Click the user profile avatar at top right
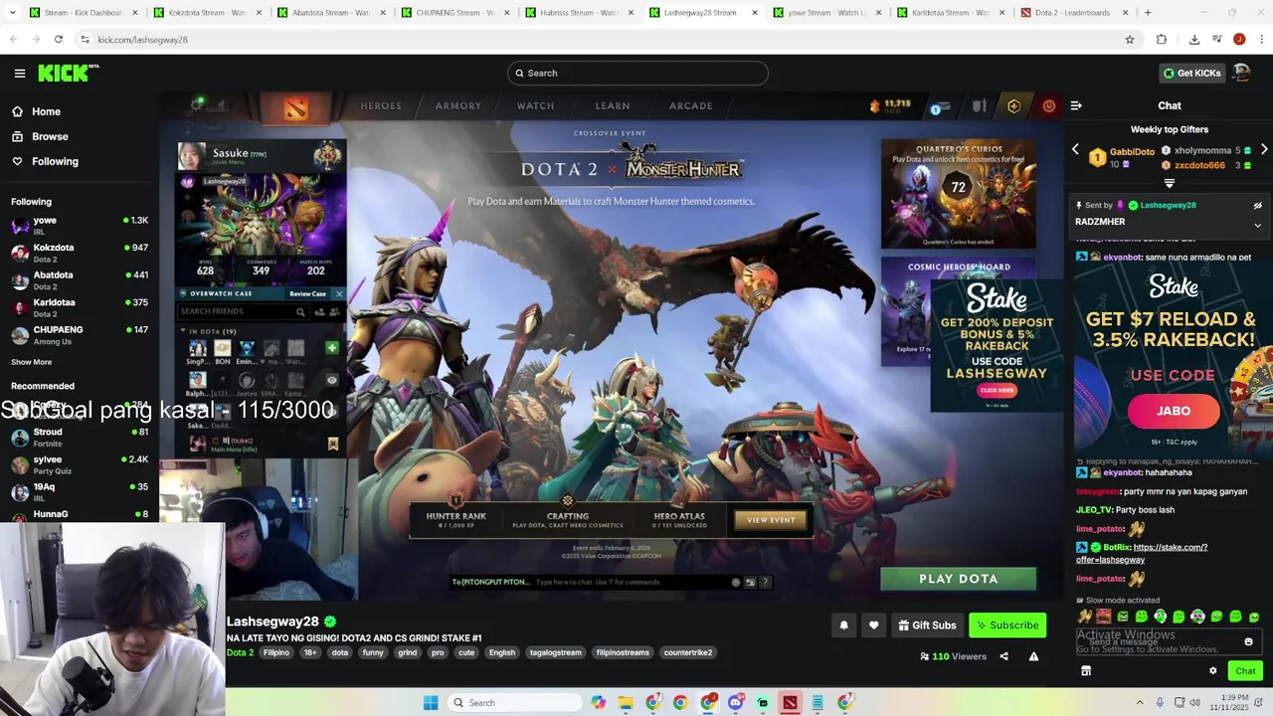Viewport: 1273px width, 716px height. 1241,73
